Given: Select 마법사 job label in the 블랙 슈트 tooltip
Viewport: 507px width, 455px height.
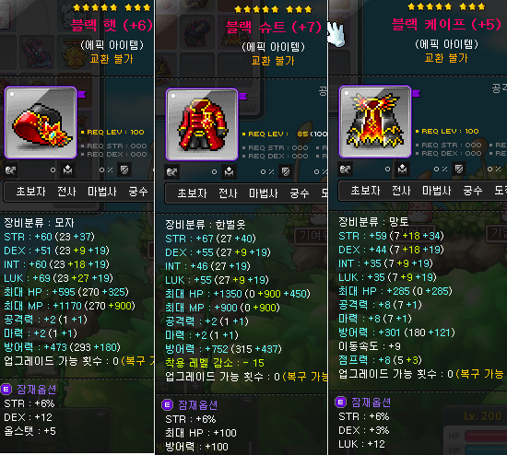Looking at the screenshot, I should click(x=264, y=193).
